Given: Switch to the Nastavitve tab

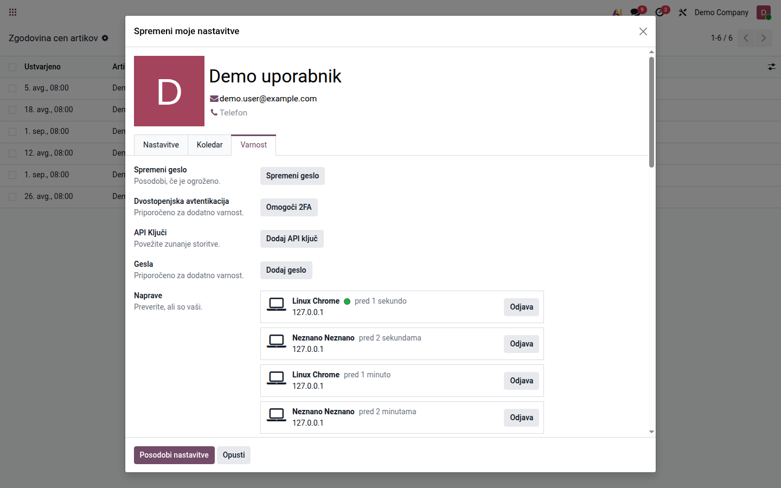Looking at the screenshot, I should [161, 145].
